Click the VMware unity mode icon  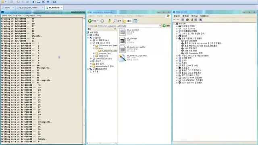[48, 2]
